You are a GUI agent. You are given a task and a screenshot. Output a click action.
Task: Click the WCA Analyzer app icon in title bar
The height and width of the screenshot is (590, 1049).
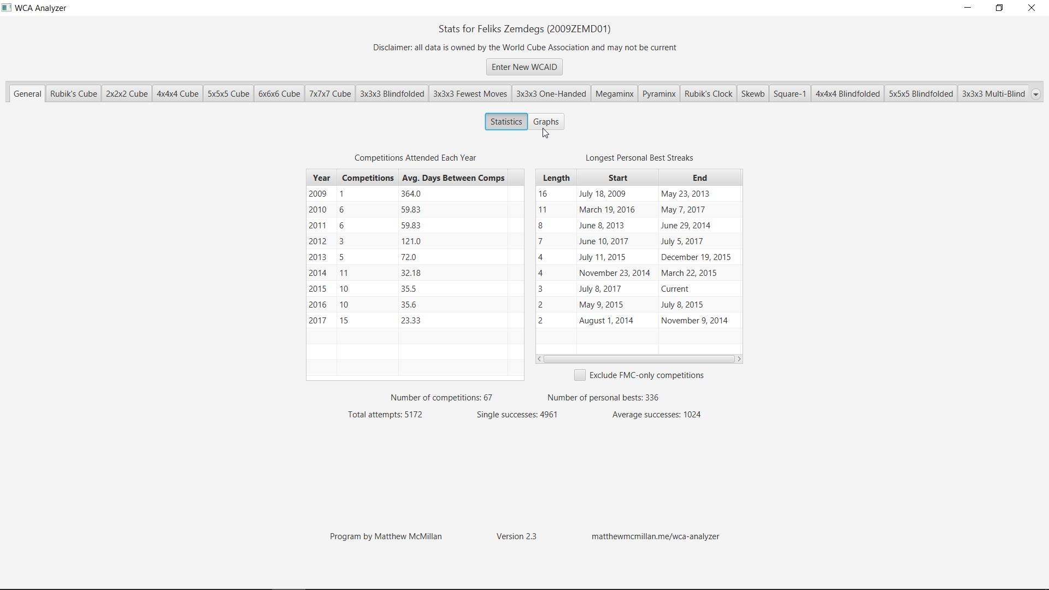click(7, 8)
